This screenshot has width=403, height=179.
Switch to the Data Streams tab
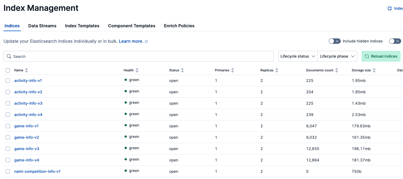(x=42, y=26)
